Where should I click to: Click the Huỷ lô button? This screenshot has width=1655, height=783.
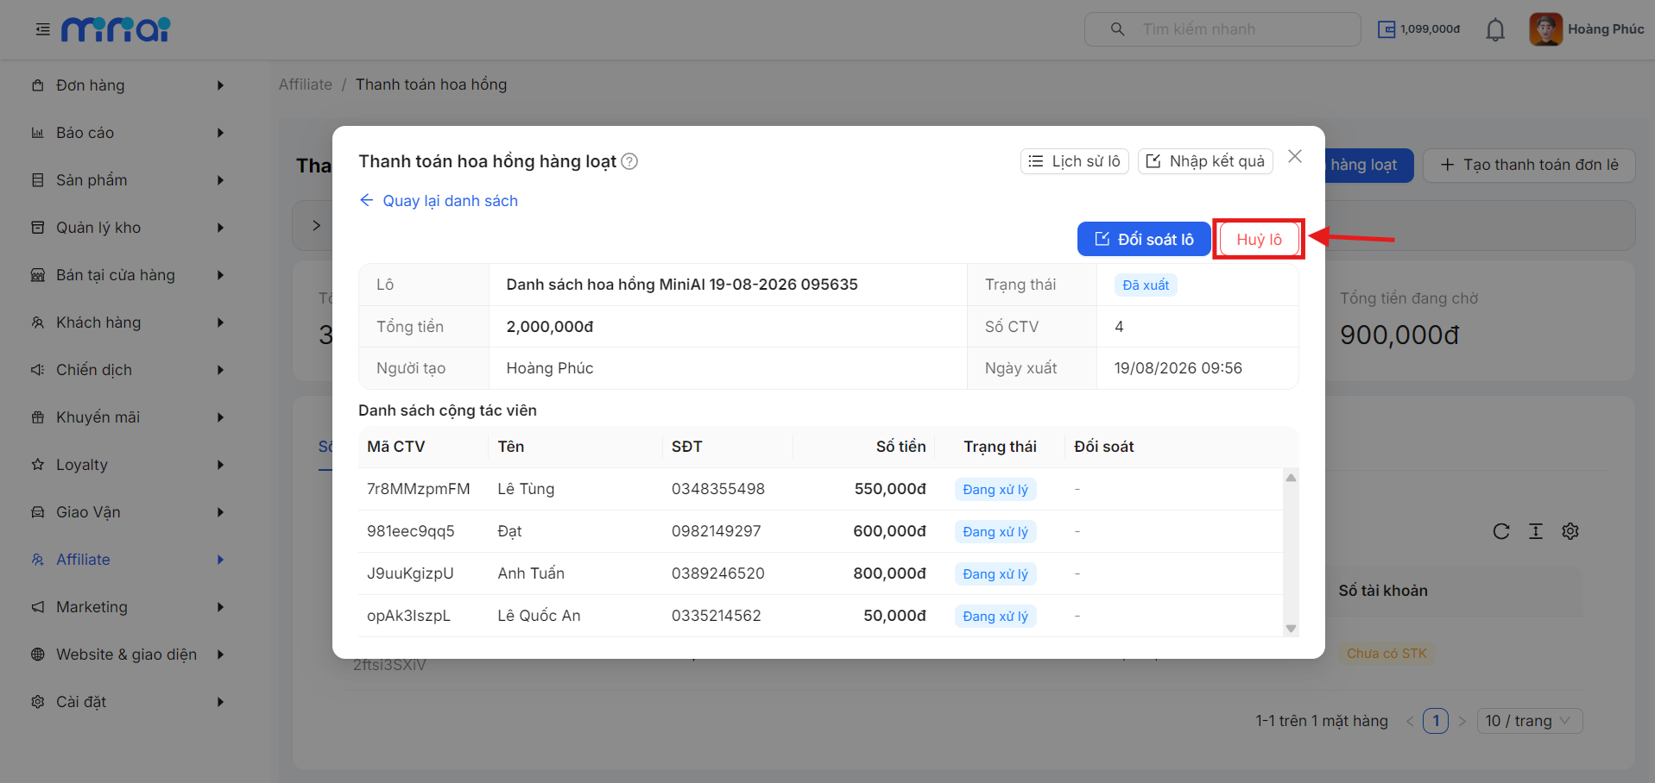click(x=1259, y=239)
